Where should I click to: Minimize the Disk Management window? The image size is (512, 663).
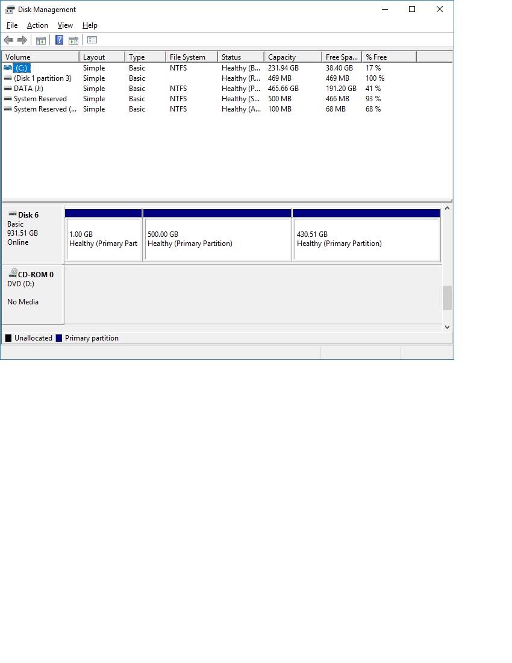[x=385, y=9]
